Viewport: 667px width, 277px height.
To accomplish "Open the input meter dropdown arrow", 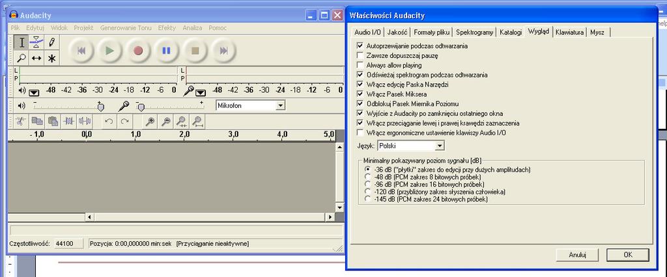I will tap(201, 92).
